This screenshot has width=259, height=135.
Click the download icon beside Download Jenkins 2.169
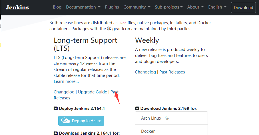pos(137,109)
